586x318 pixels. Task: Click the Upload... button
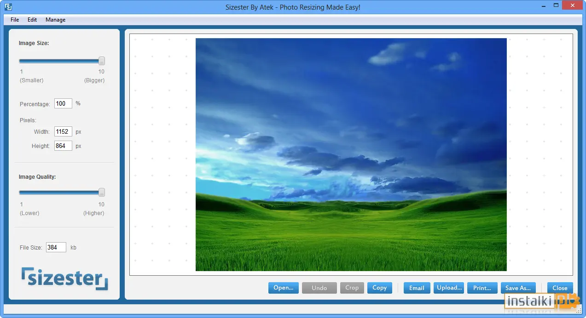tap(449, 288)
